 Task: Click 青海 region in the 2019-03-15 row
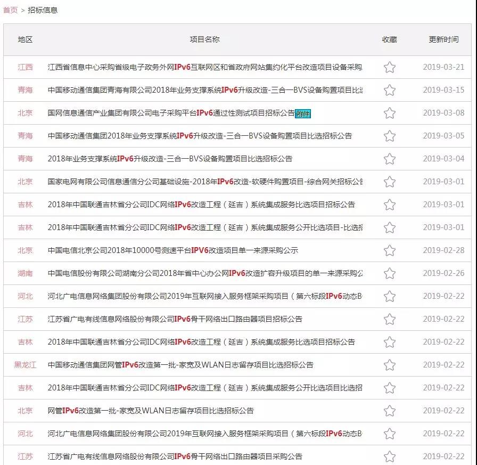pos(25,90)
